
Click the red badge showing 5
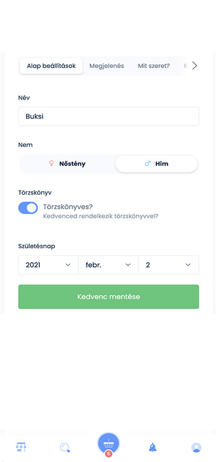click(x=109, y=454)
